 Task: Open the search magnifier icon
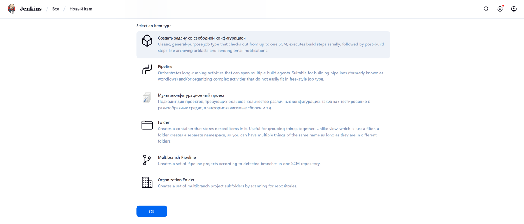click(x=486, y=9)
